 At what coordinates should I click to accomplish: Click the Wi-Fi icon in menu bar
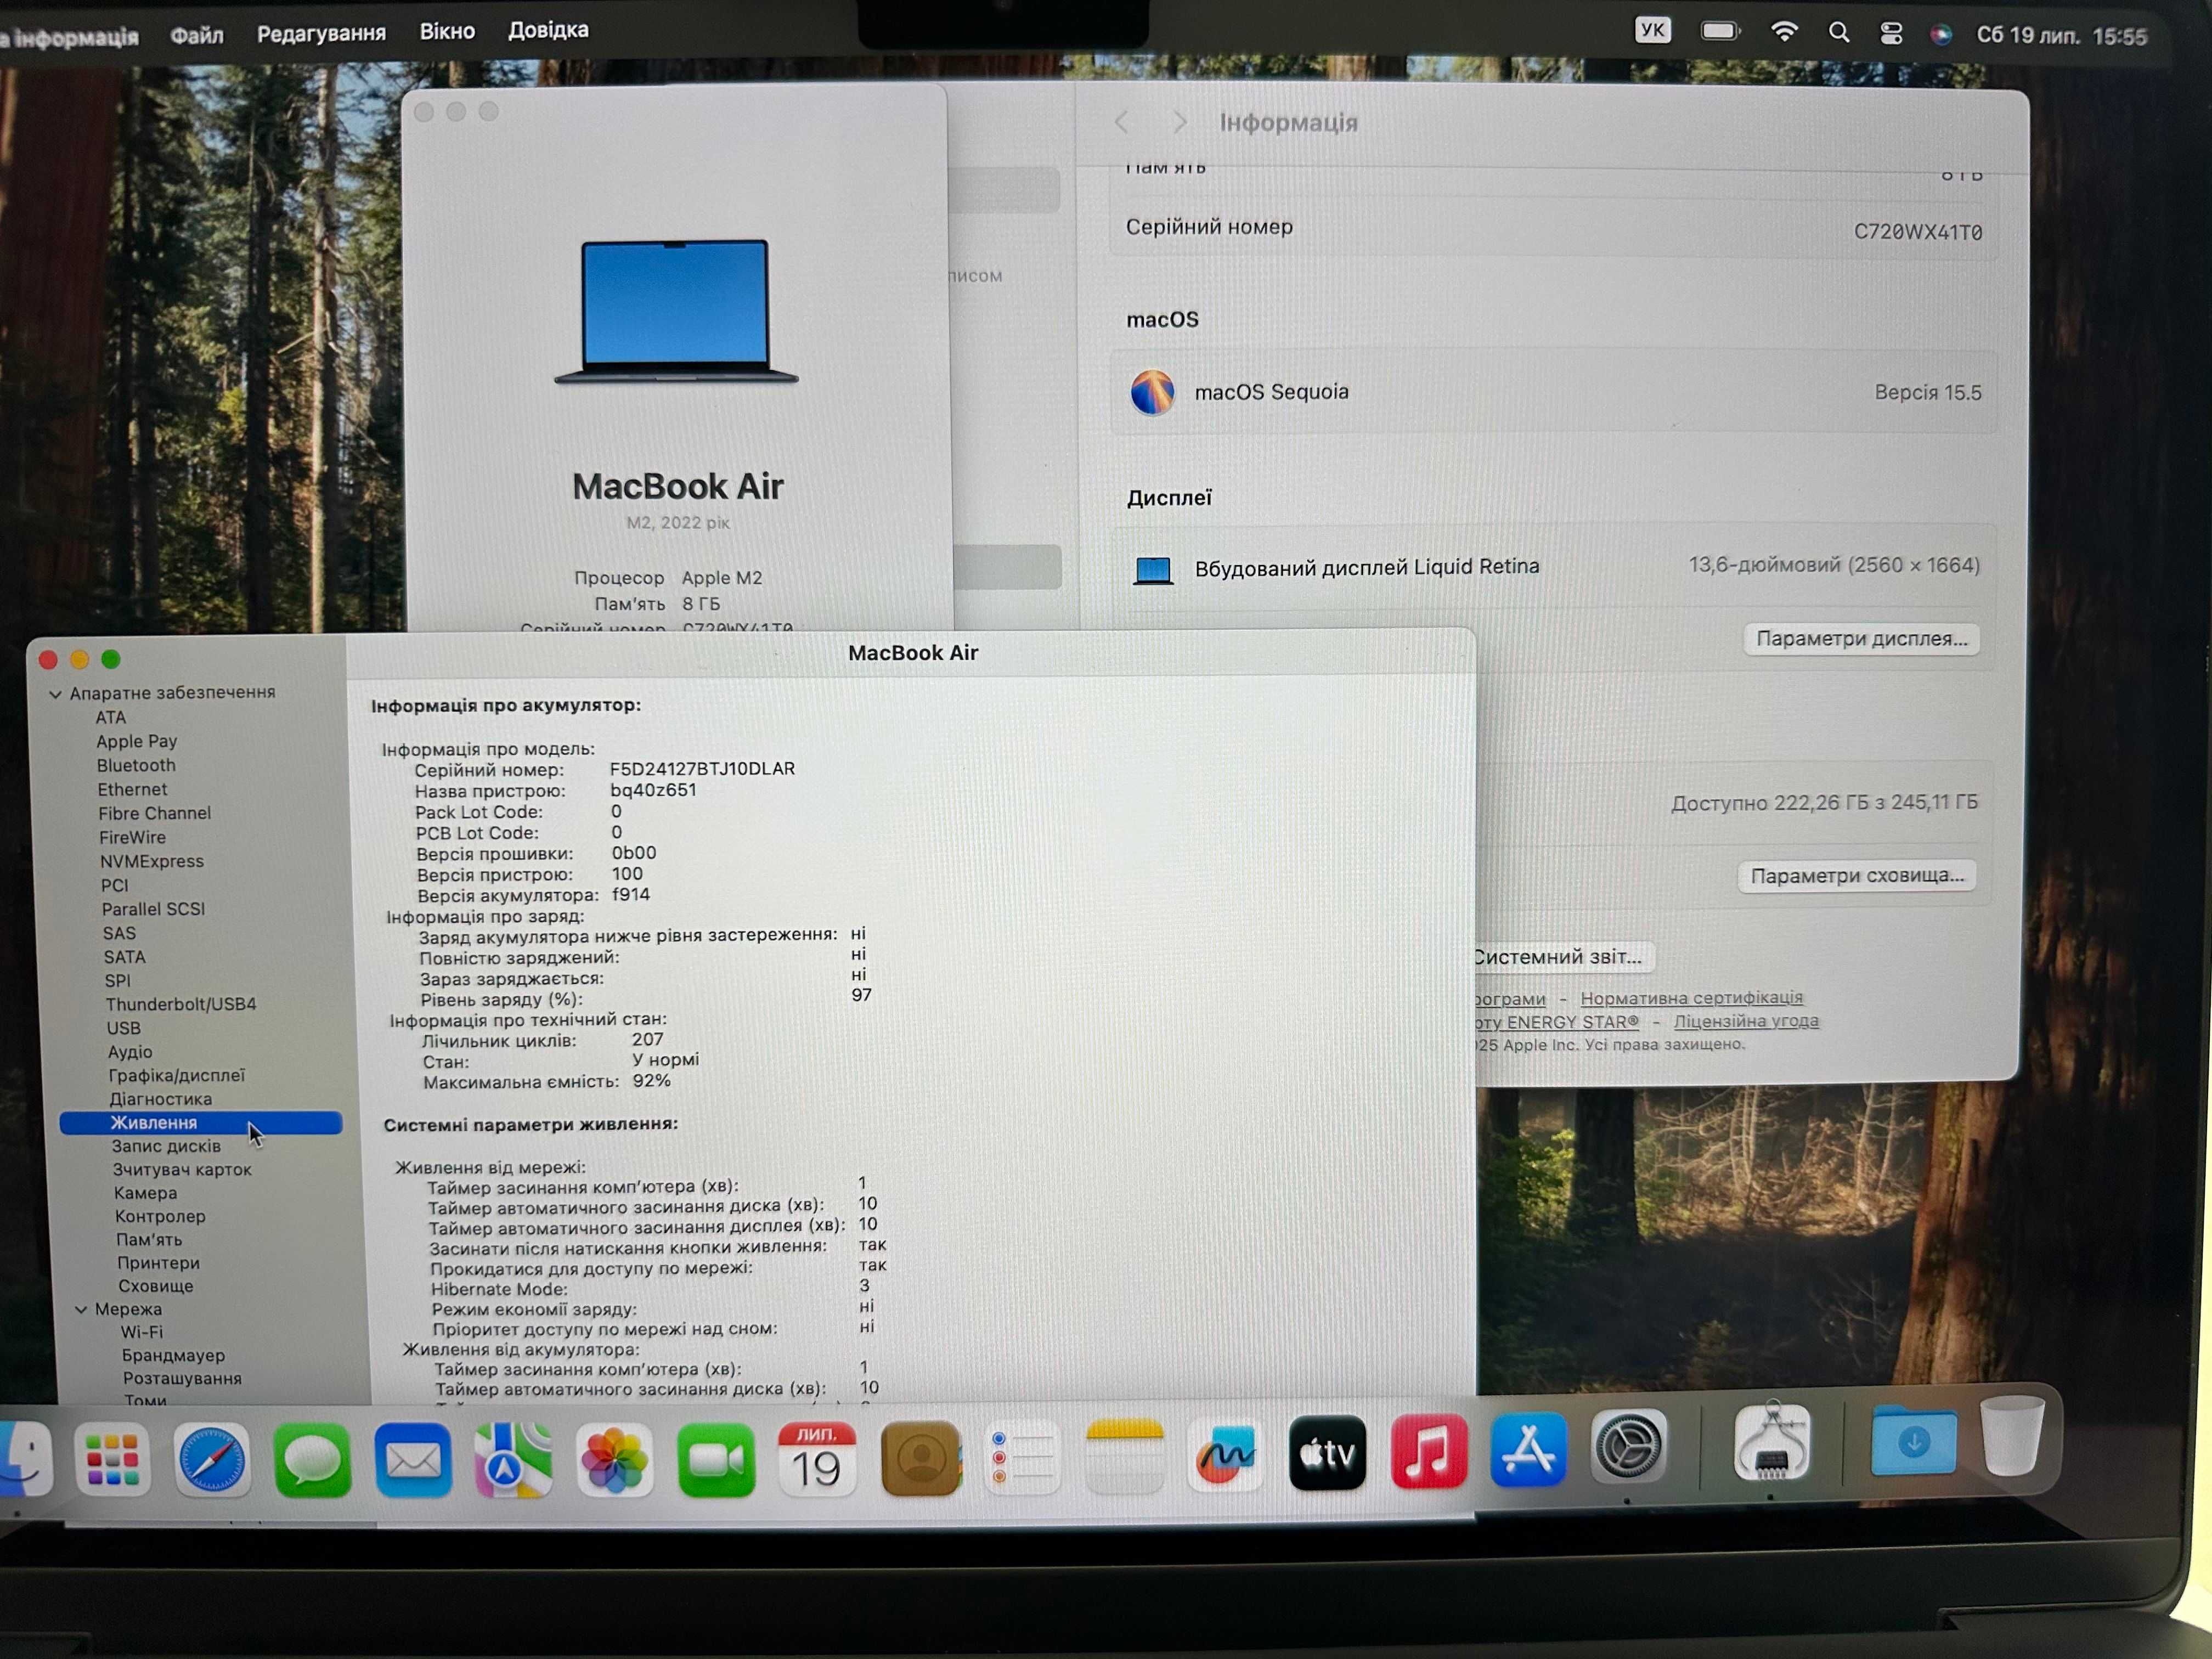click(x=1784, y=32)
